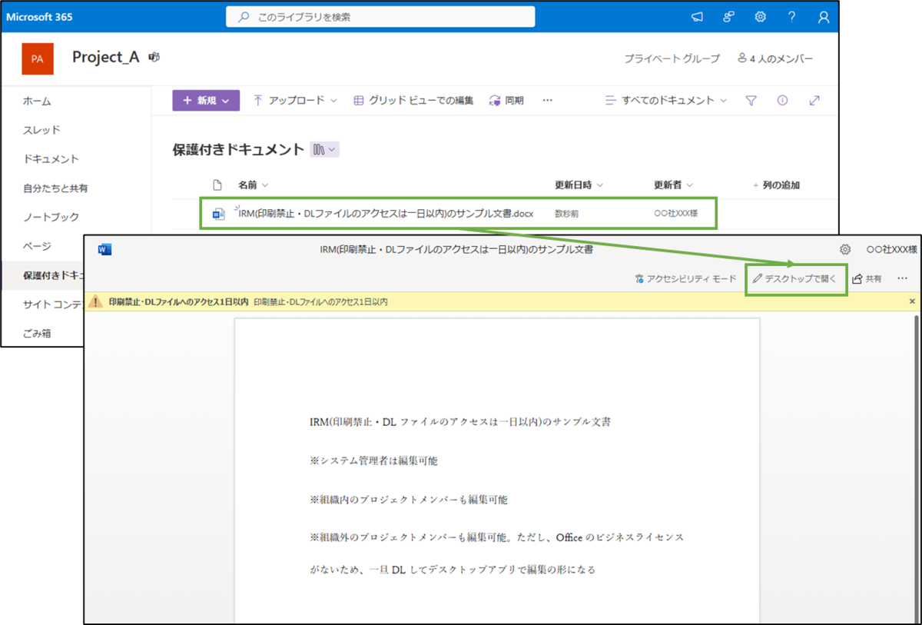Click the Microsoft 365 title link
Viewport: 922px width, 625px height.
(x=39, y=16)
